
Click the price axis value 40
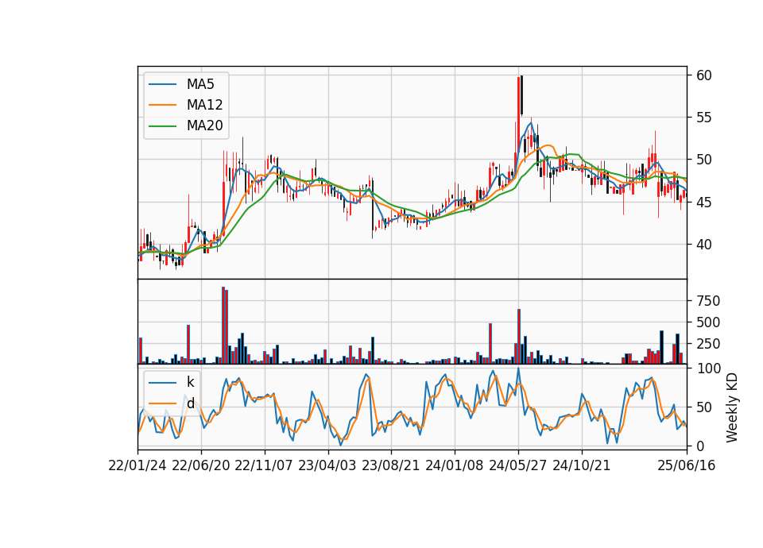pyautogui.click(x=704, y=245)
